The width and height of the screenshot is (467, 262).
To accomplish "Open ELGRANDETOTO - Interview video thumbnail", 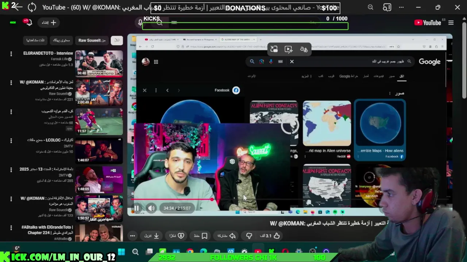I will [99, 64].
